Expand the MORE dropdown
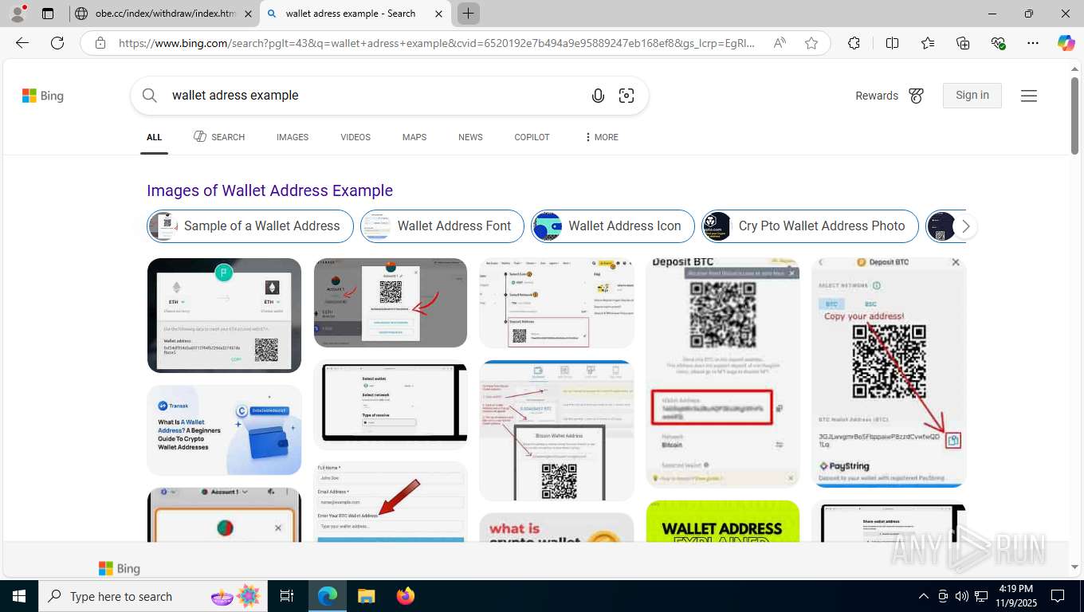The height and width of the screenshot is (612, 1084). tap(602, 137)
